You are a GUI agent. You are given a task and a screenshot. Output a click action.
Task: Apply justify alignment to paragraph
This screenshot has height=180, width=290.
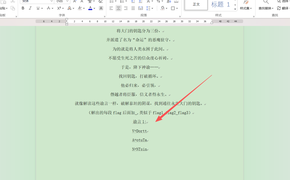pos(133,8)
